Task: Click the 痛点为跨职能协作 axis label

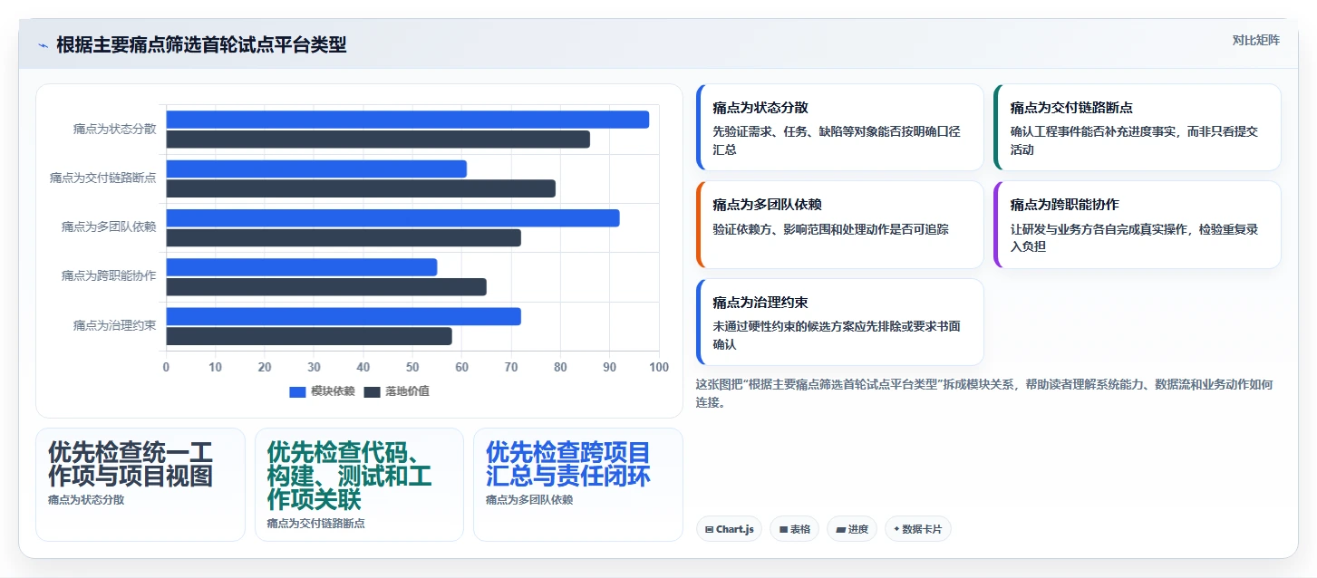Action: point(109,275)
